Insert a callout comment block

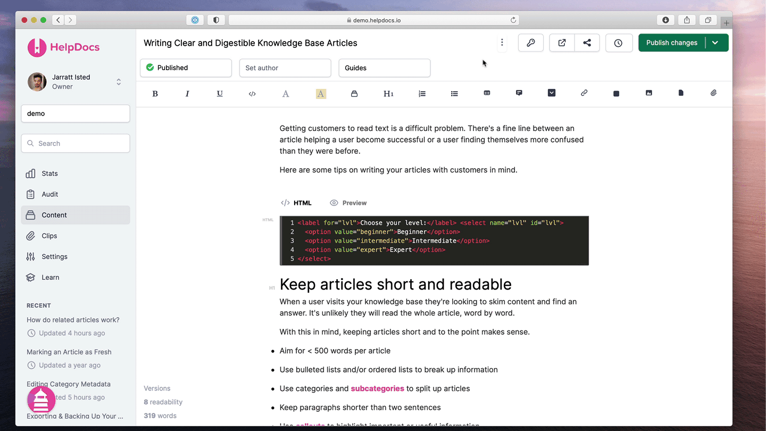519,93
